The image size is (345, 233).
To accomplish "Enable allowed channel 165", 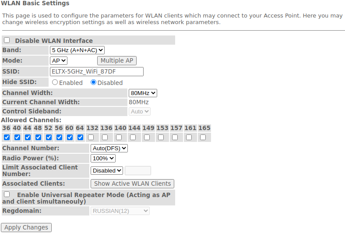I will (x=203, y=137).
